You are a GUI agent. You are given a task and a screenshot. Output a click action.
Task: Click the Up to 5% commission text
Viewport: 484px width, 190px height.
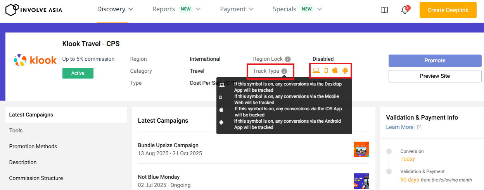pos(88,59)
